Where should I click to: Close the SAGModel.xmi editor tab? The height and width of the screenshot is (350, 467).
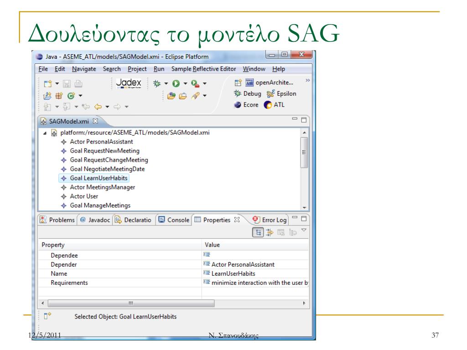(95, 121)
